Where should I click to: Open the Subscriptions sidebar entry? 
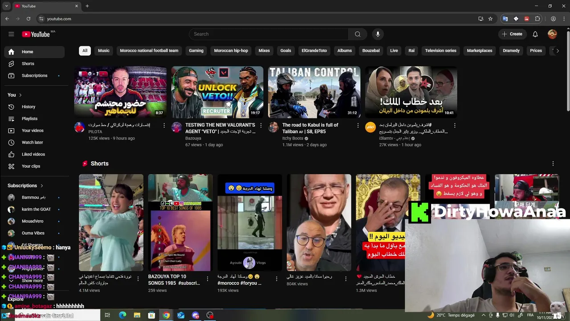click(34, 76)
